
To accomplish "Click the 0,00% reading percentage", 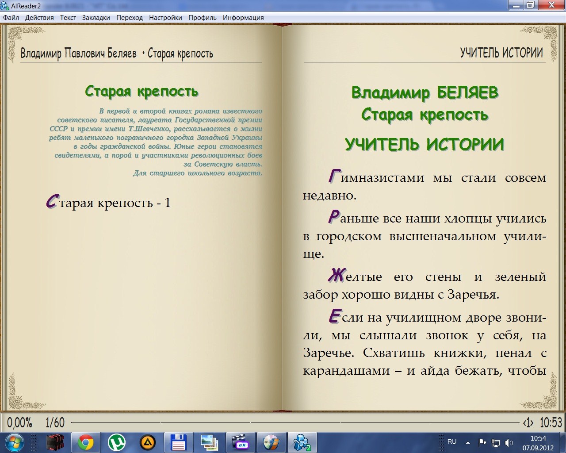I will point(20,423).
